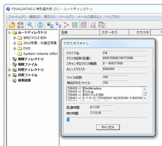The width and height of the screenshot is (162, 146).
Task: Click the file list scrollbar down arrow
Action: click(145, 98)
